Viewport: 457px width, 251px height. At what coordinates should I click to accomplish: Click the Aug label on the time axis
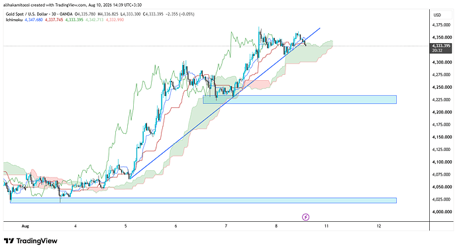(25, 226)
